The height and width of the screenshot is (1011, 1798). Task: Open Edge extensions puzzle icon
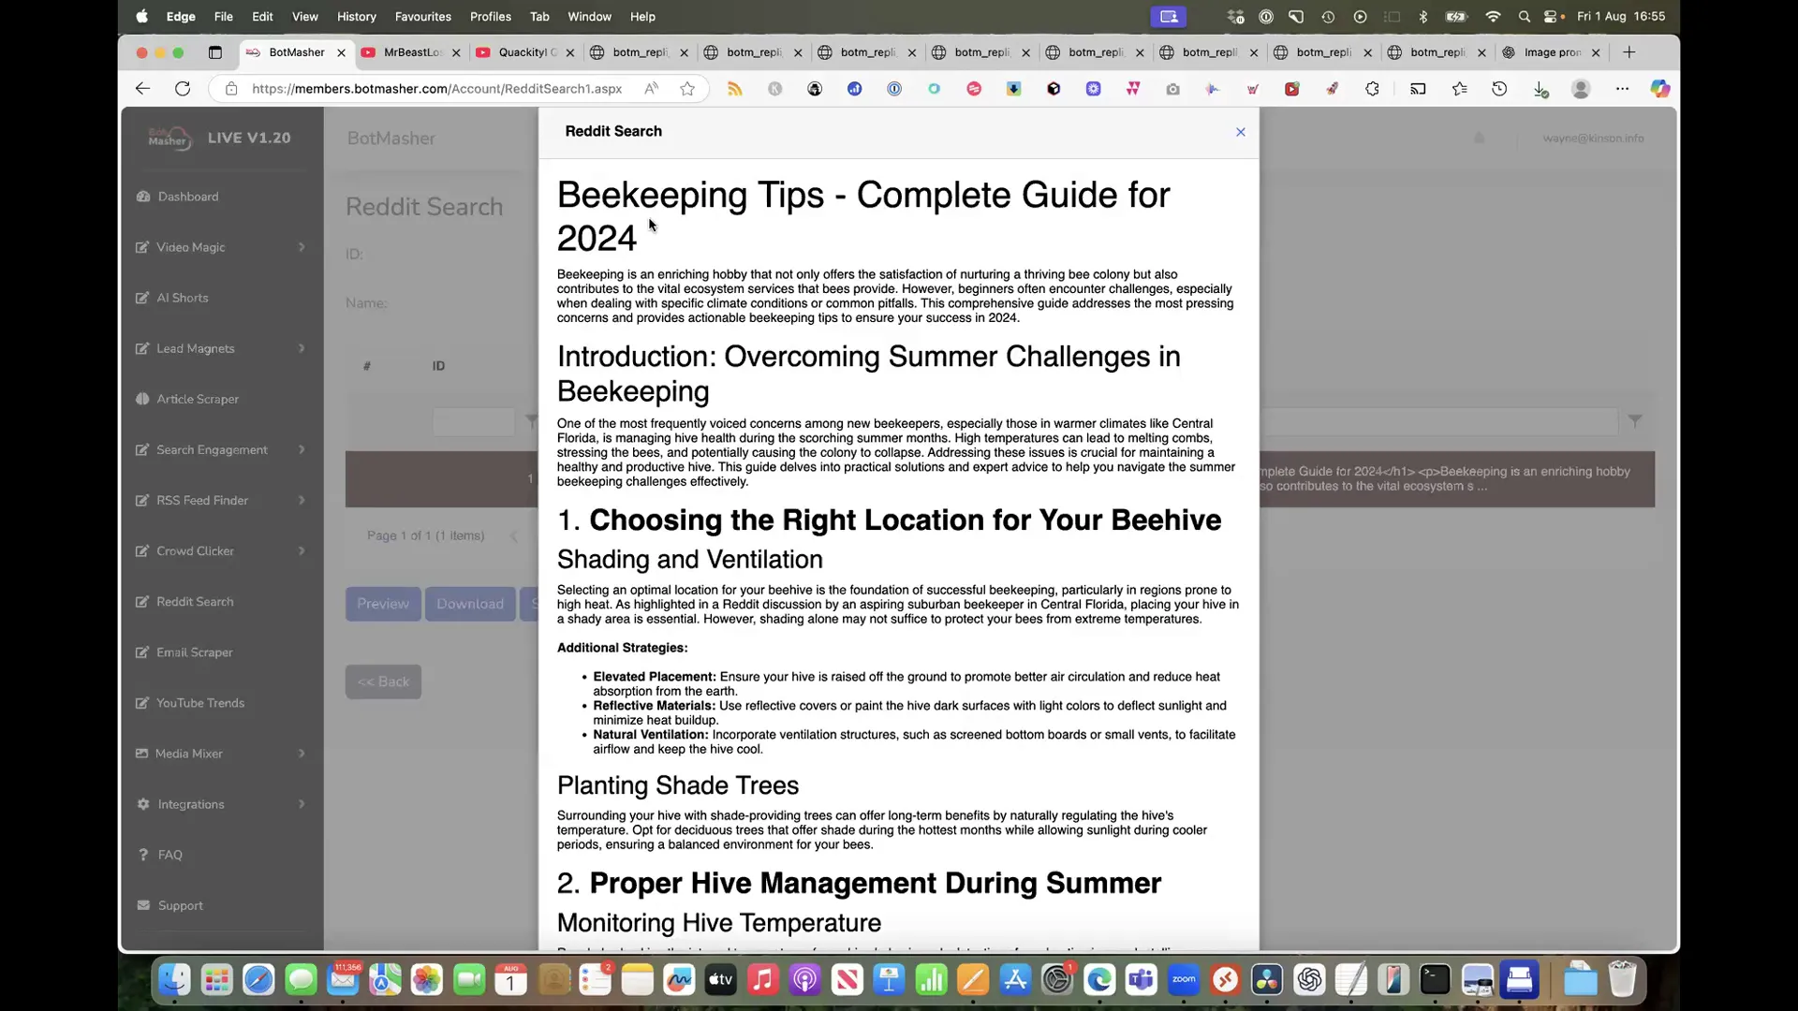click(x=1372, y=89)
